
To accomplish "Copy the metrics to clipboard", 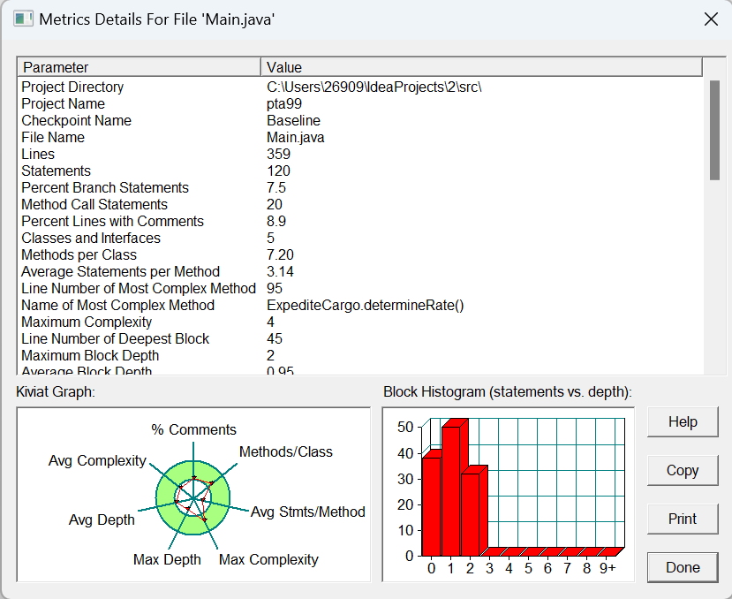I will point(683,471).
